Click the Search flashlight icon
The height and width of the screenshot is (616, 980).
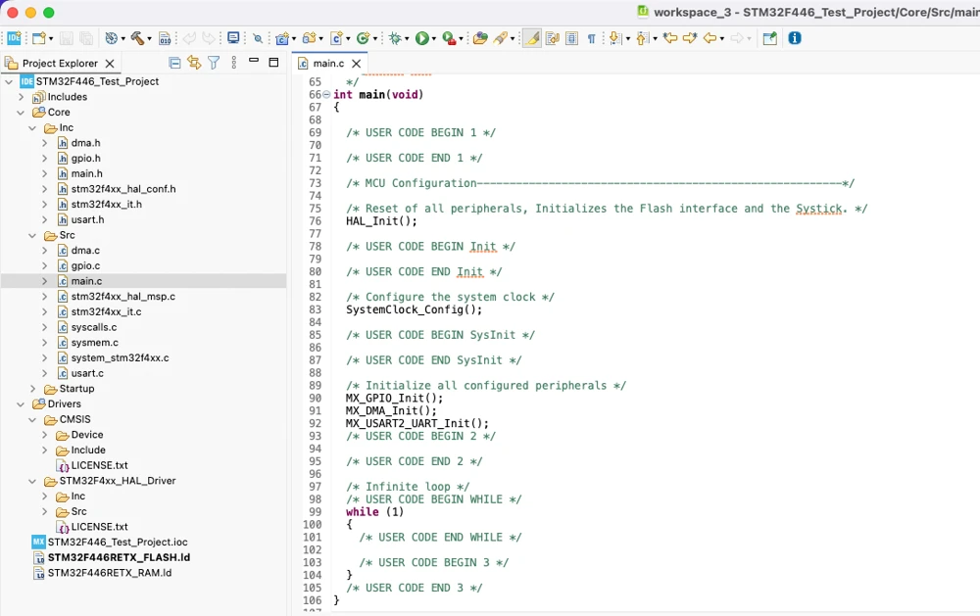(500, 38)
